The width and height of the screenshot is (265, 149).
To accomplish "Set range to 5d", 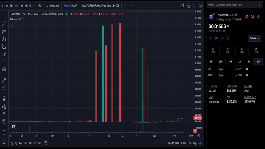I will pyautogui.click(x=35, y=143).
